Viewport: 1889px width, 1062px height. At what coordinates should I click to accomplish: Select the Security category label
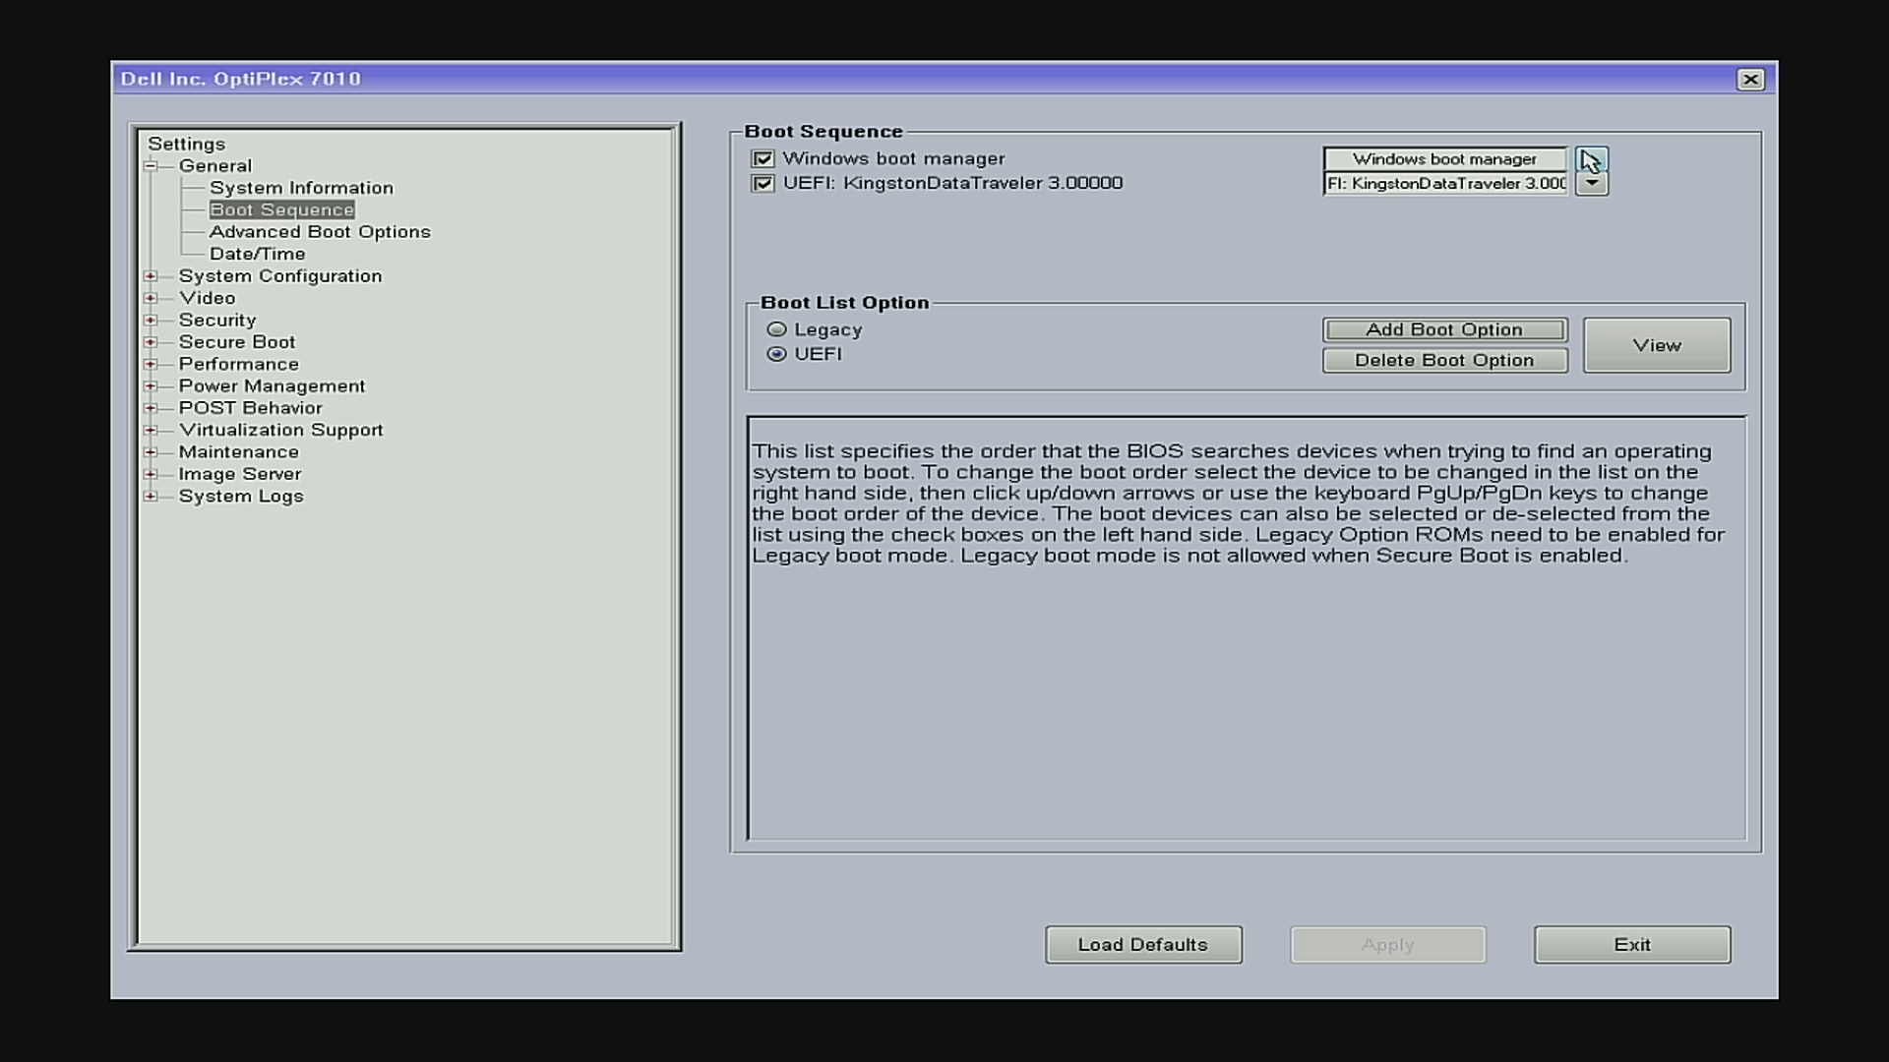click(217, 321)
